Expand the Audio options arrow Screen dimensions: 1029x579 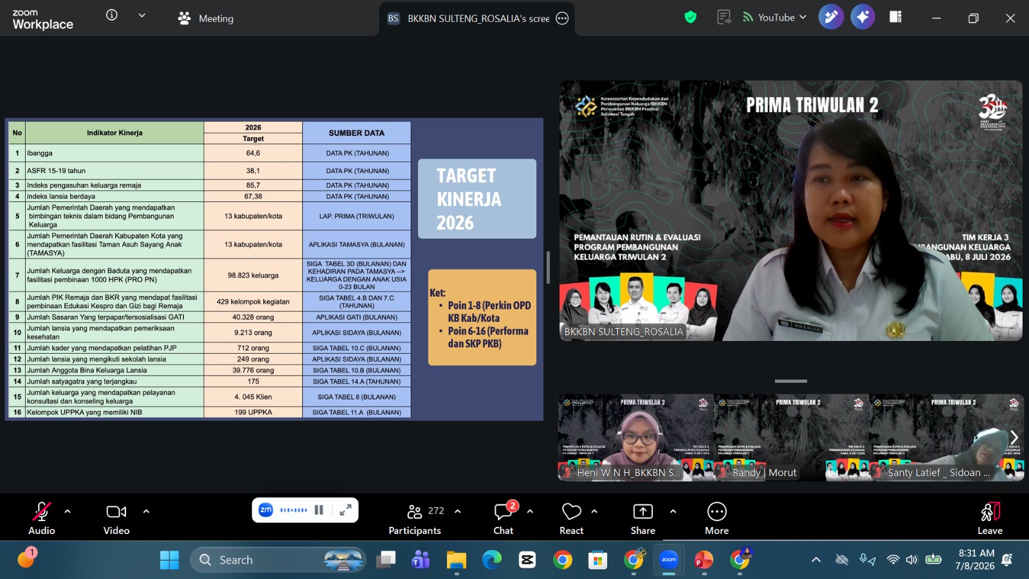[68, 511]
